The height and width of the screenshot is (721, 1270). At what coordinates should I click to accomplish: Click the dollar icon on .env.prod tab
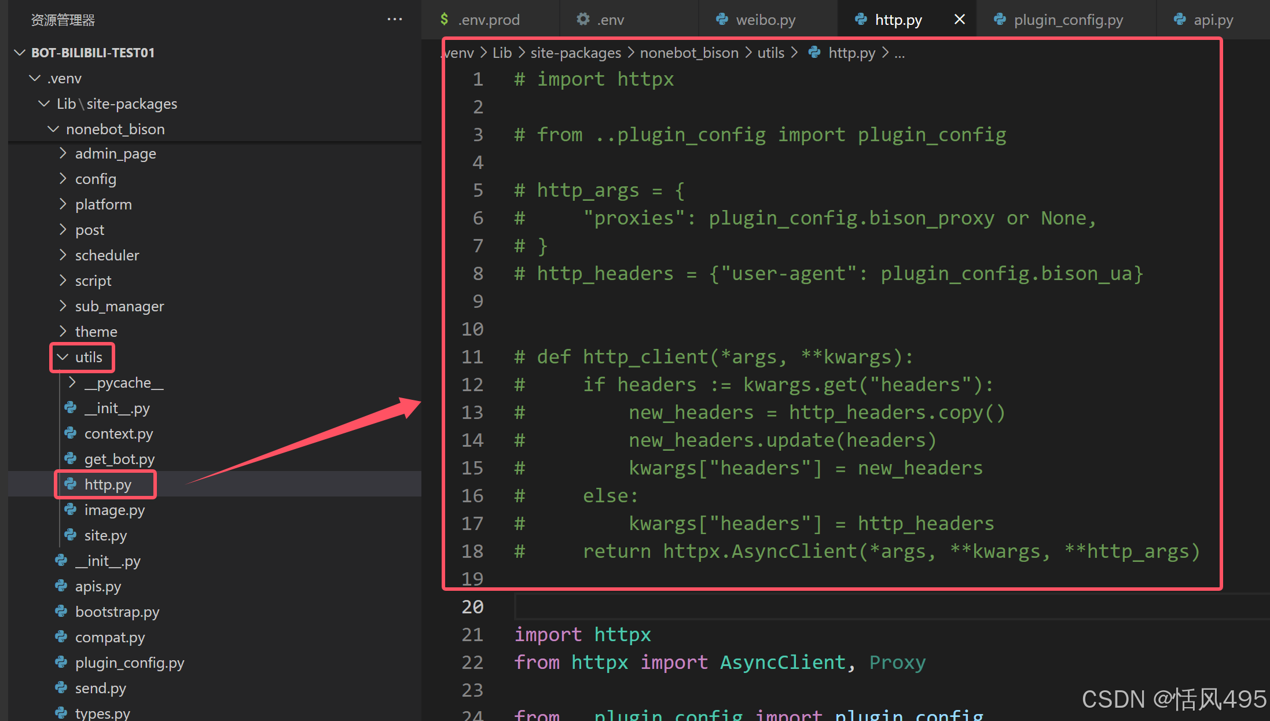click(444, 20)
